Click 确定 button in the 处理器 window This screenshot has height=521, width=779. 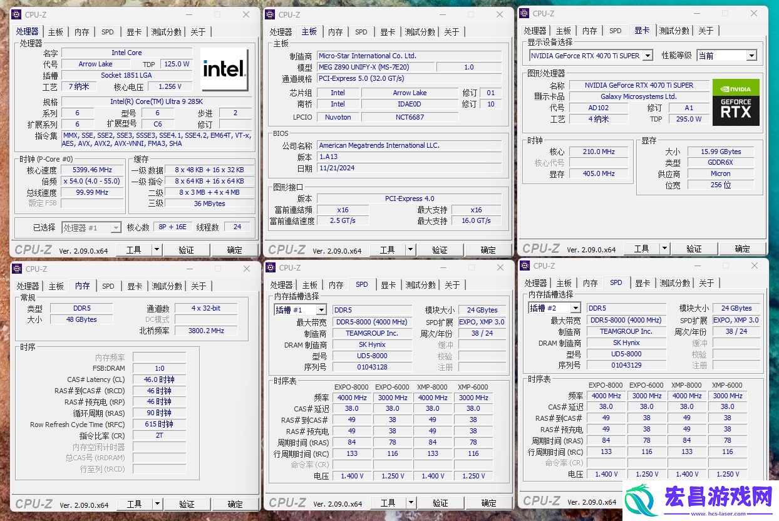point(235,250)
